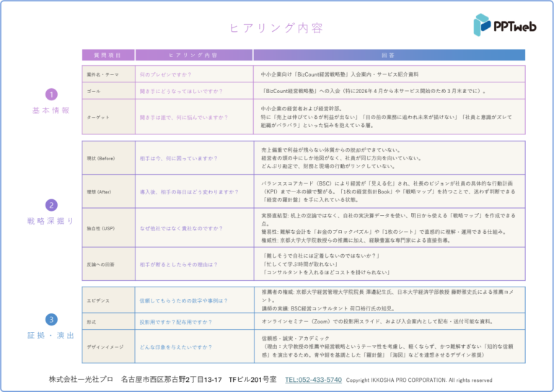The width and height of the screenshot is (554, 392).
Task: Click the number 3 circle badge
Action: (x=52, y=320)
